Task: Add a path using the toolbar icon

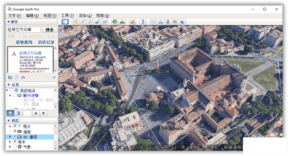Action: pyautogui.click(x=90, y=22)
